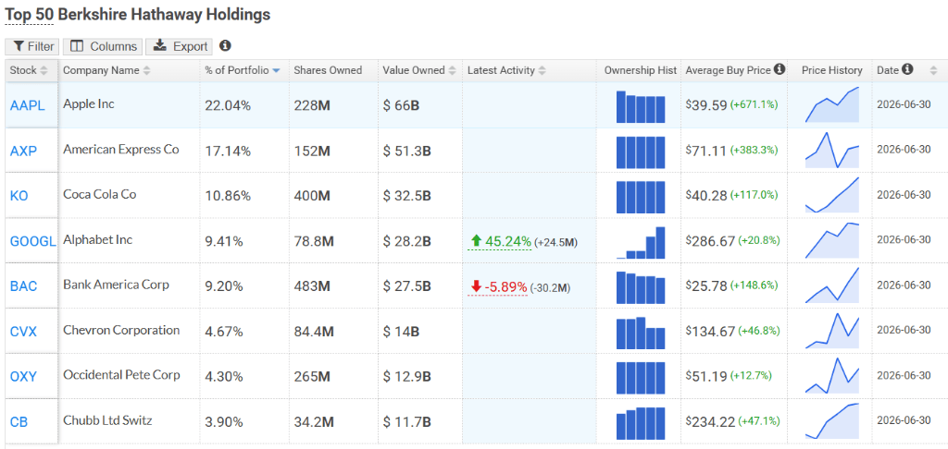948x449 pixels.
Task: Open CB ticker link
Action: pyautogui.click(x=19, y=422)
